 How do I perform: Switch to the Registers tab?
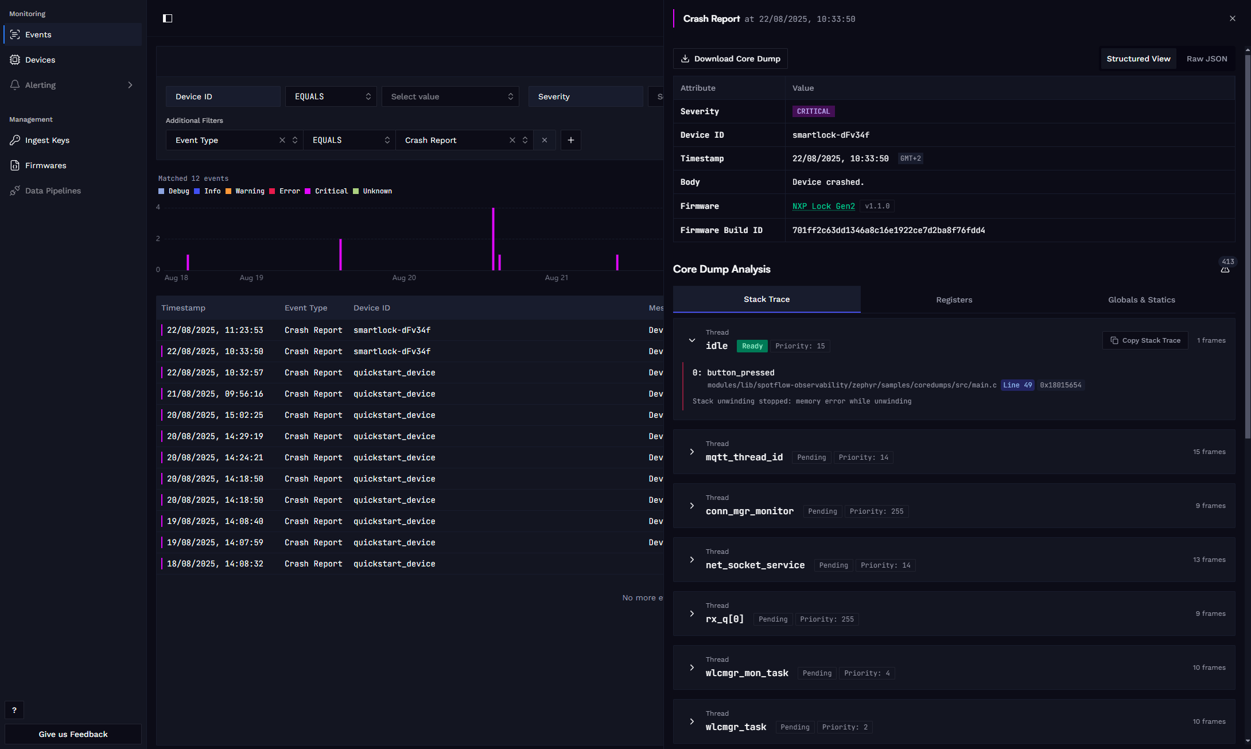[954, 300]
